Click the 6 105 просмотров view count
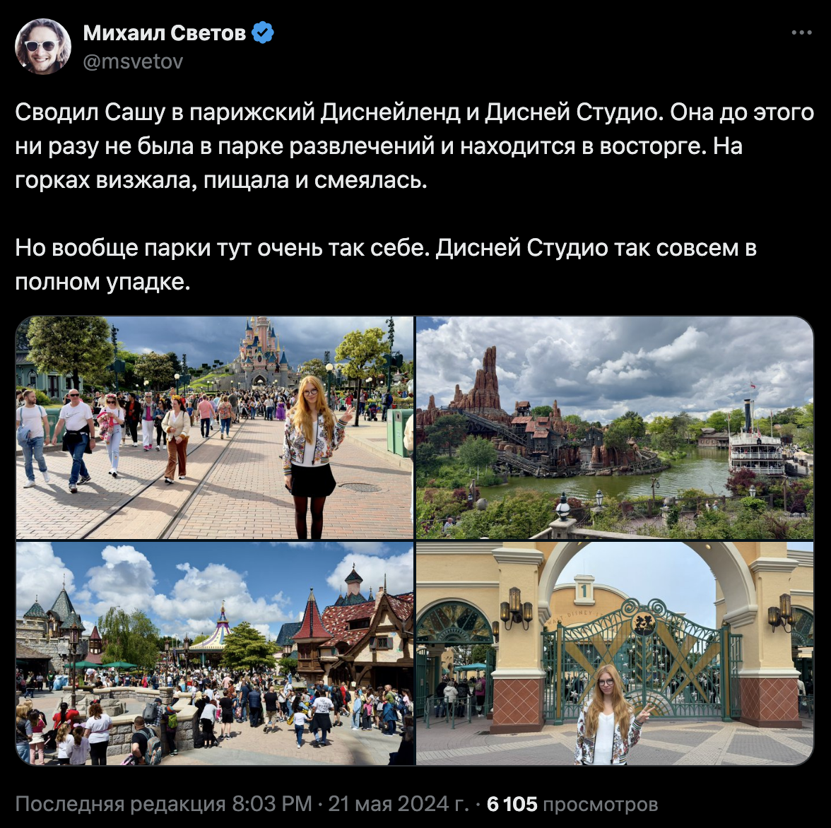831x828 pixels. coord(572,804)
